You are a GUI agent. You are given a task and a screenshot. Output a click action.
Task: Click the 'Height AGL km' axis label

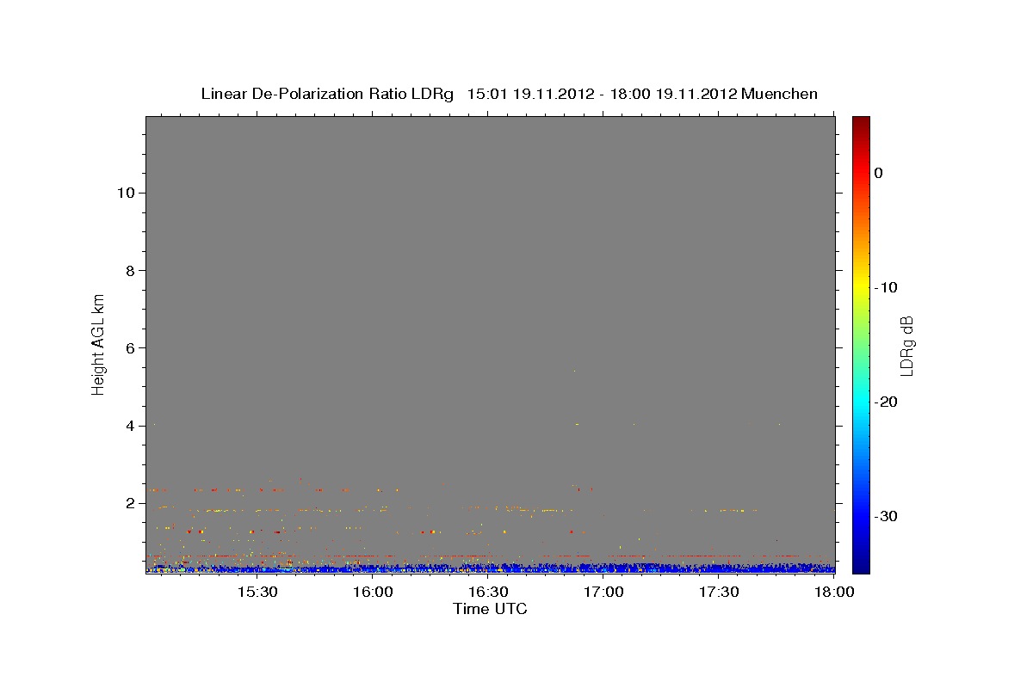click(x=99, y=344)
